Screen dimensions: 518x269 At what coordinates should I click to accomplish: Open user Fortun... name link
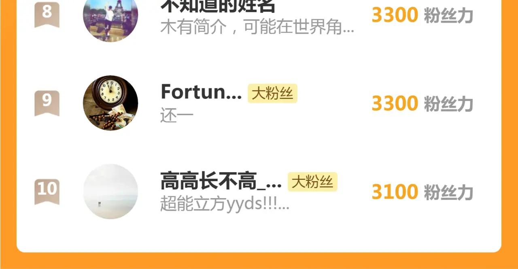click(201, 92)
